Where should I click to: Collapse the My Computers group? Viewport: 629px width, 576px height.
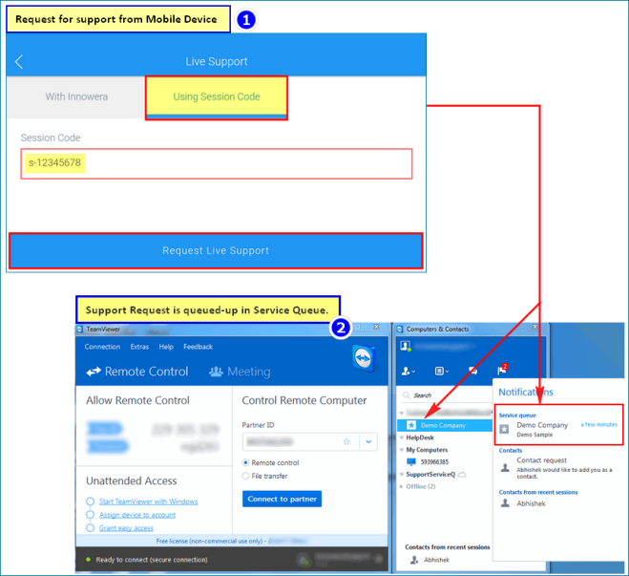(402, 450)
